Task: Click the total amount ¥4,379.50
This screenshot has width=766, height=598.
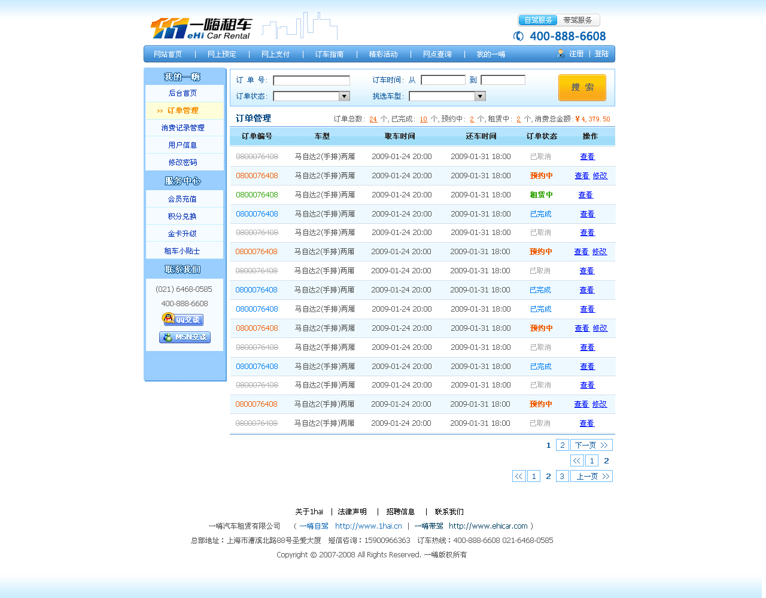Action: pyautogui.click(x=592, y=119)
